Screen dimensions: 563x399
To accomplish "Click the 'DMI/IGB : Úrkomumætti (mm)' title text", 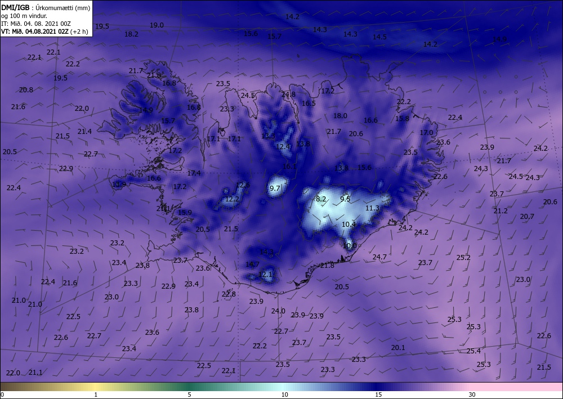I will click(46, 7).
